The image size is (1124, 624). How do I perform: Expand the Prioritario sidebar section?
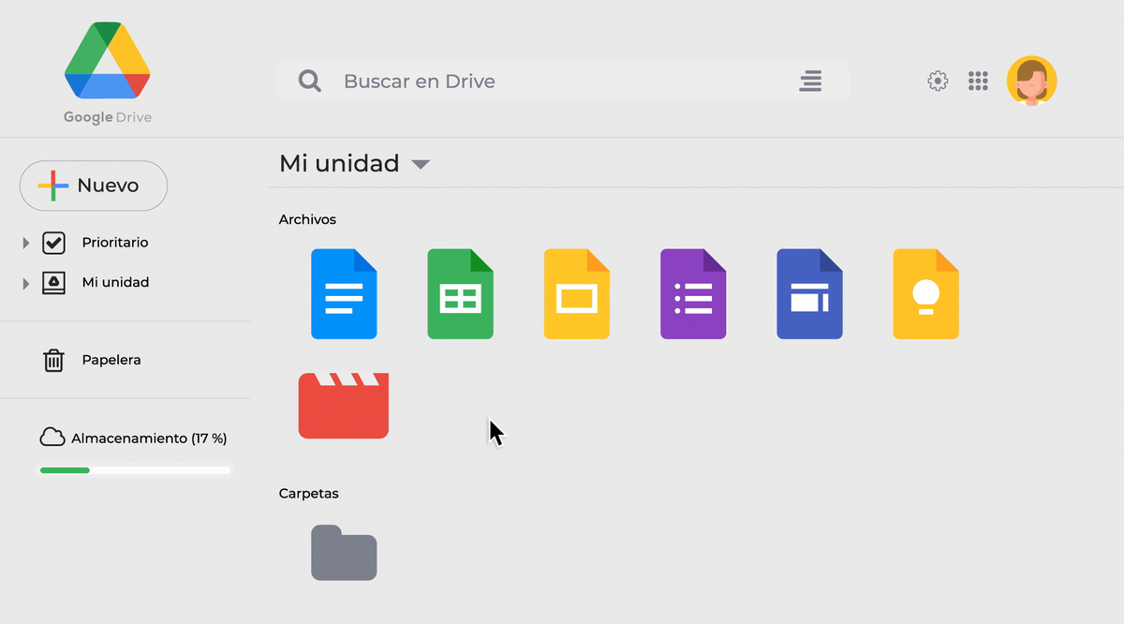(x=24, y=242)
